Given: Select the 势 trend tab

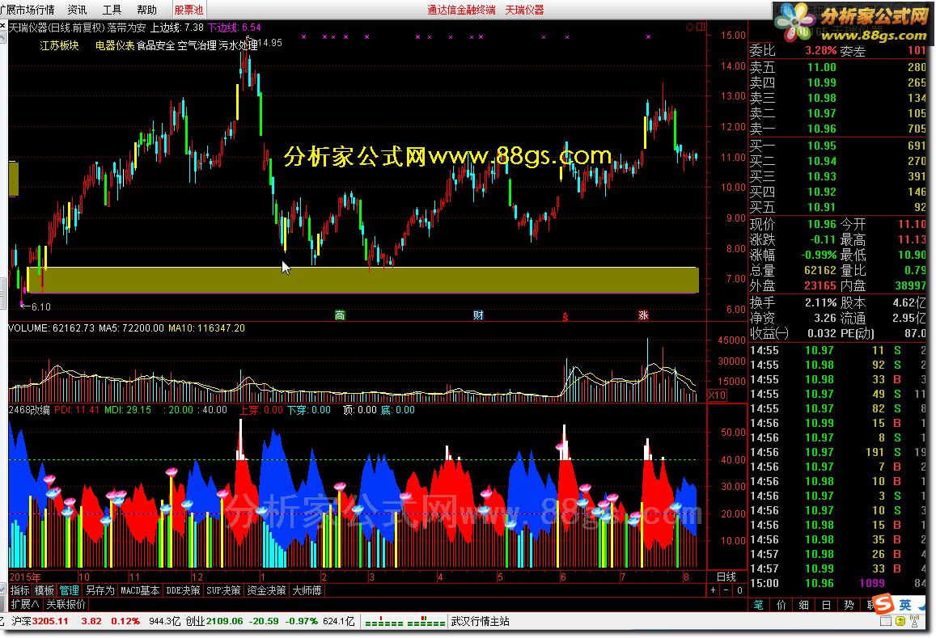Looking at the screenshot, I should 849,605.
